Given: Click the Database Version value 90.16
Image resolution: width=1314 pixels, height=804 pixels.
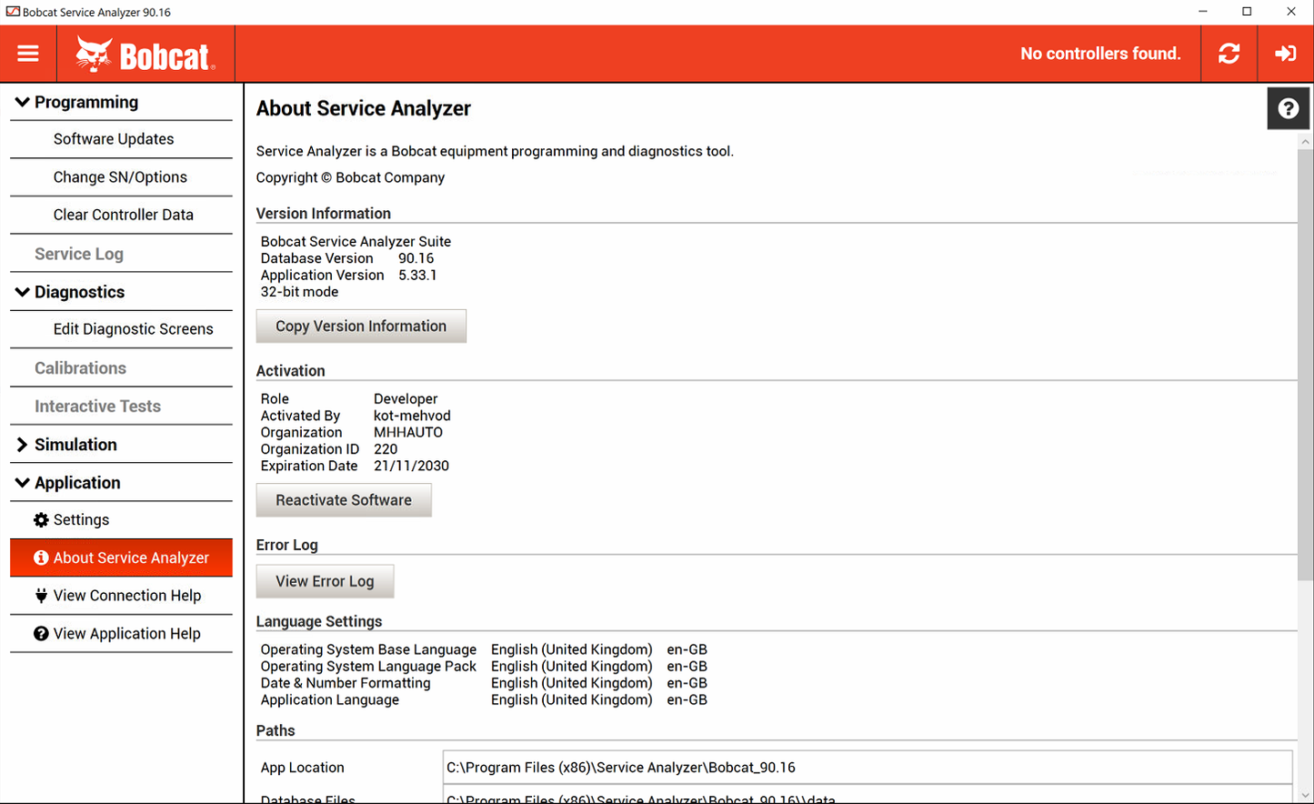Looking at the screenshot, I should point(416,258).
